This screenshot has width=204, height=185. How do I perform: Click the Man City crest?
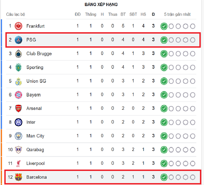[18, 136]
